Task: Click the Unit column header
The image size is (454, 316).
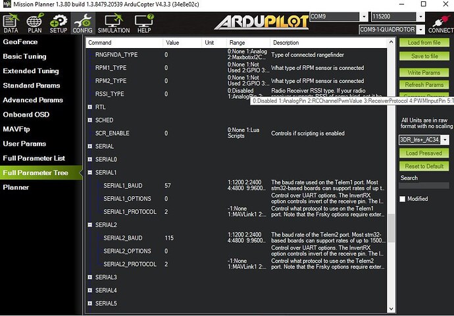Action: (x=214, y=43)
